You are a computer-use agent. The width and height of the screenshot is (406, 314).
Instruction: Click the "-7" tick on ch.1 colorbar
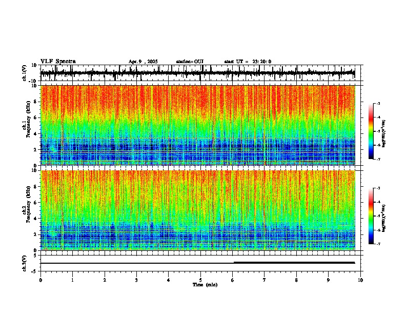point(378,159)
